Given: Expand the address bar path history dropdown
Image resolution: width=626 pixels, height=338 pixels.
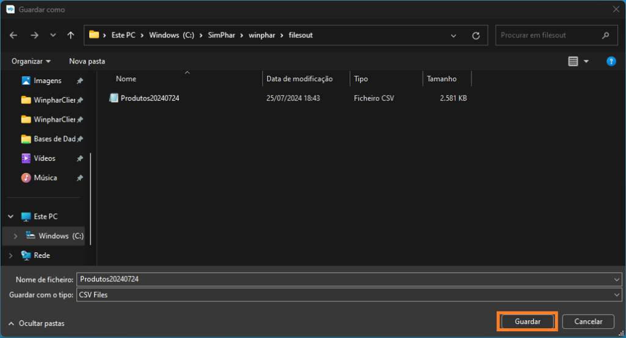Looking at the screenshot, I should tap(454, 35).
